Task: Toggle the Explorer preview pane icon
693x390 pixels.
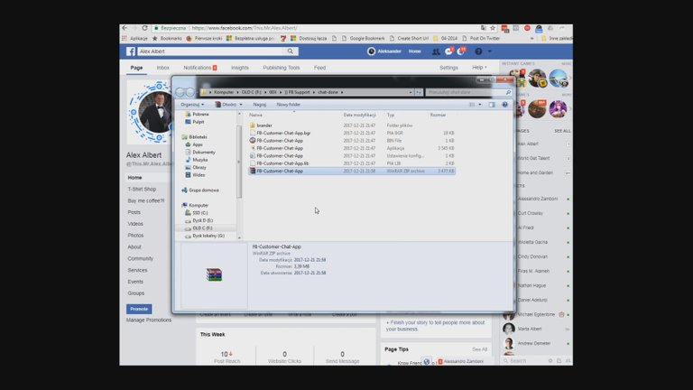Action: (493, 105)
